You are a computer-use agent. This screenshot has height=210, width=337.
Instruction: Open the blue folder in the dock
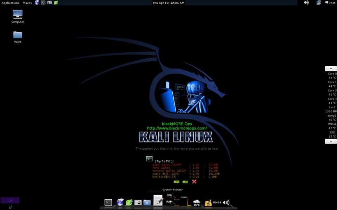[147, 202]
